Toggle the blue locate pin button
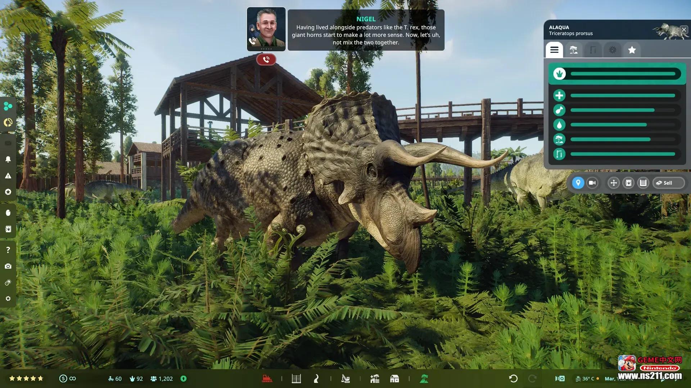 click(x=578, y=183)
